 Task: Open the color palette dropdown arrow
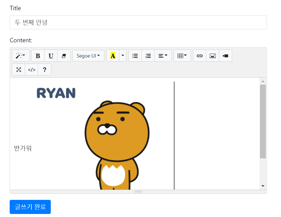coord(123,56)
